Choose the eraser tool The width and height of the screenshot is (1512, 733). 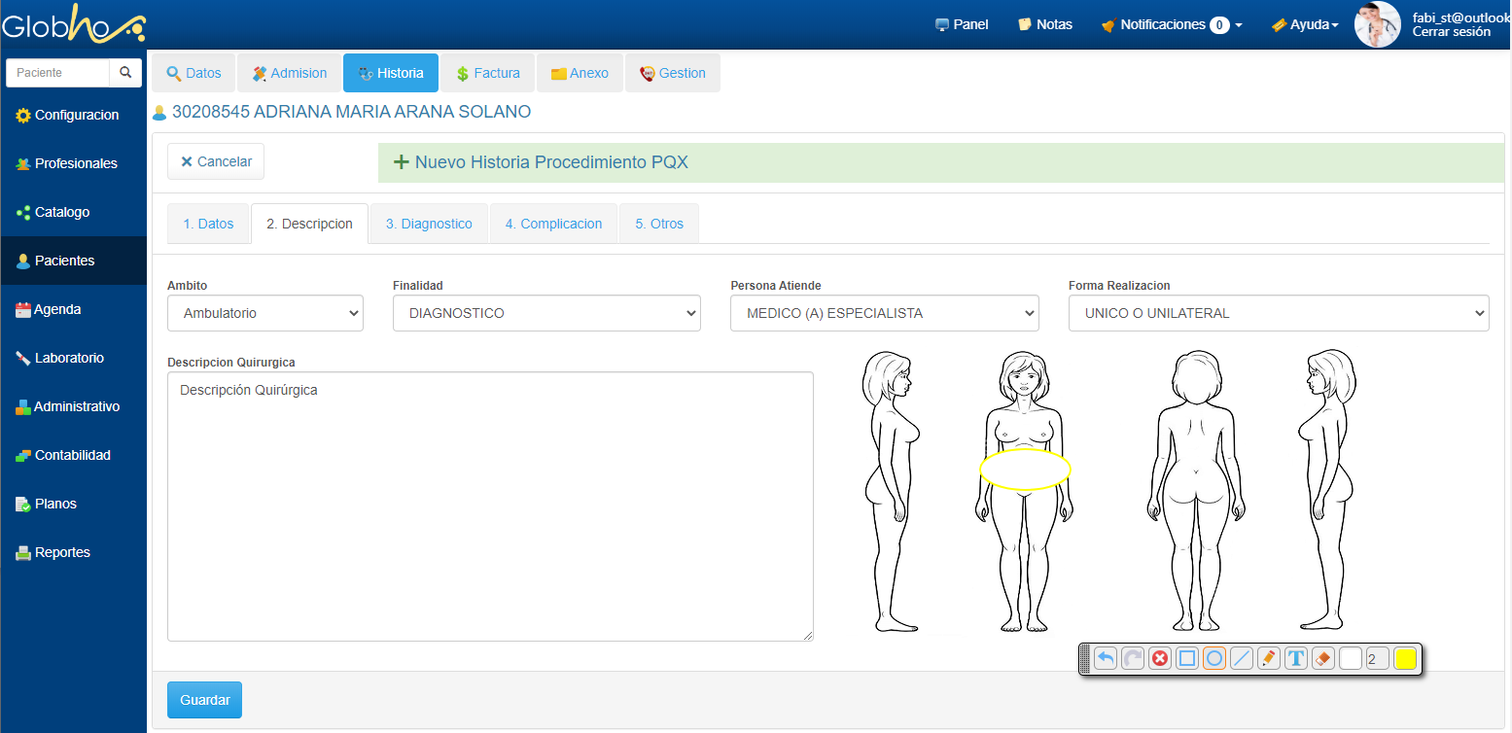[1322, 659]
